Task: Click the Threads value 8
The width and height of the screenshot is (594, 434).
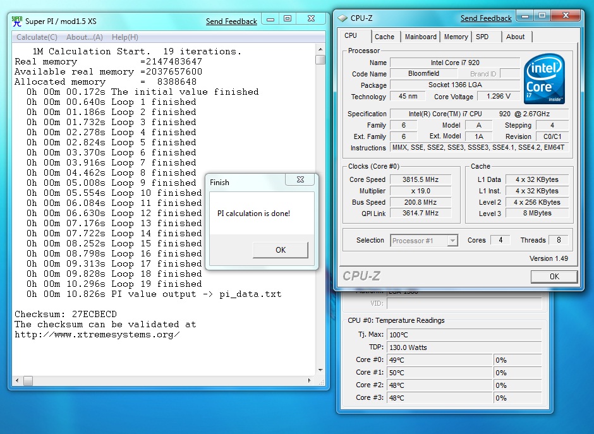Action: [559, 240]
